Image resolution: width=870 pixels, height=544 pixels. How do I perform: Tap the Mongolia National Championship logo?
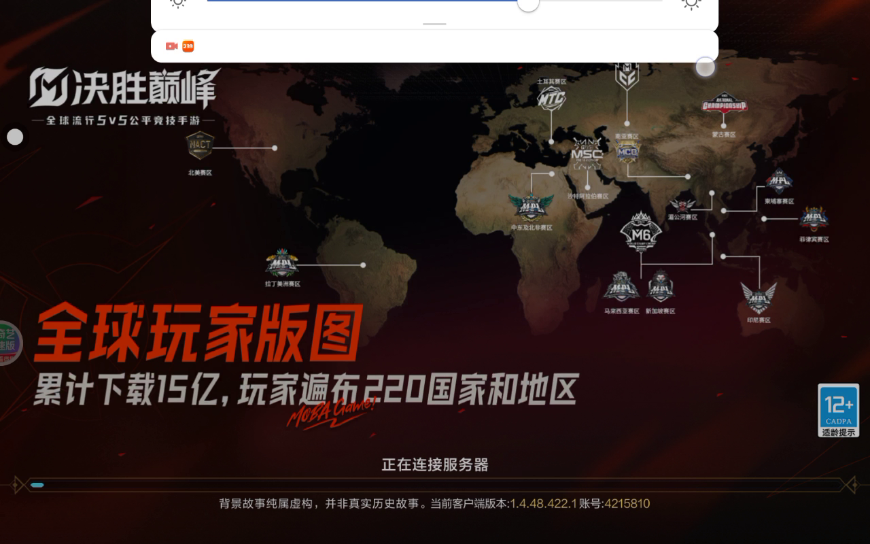click(724, 106)
